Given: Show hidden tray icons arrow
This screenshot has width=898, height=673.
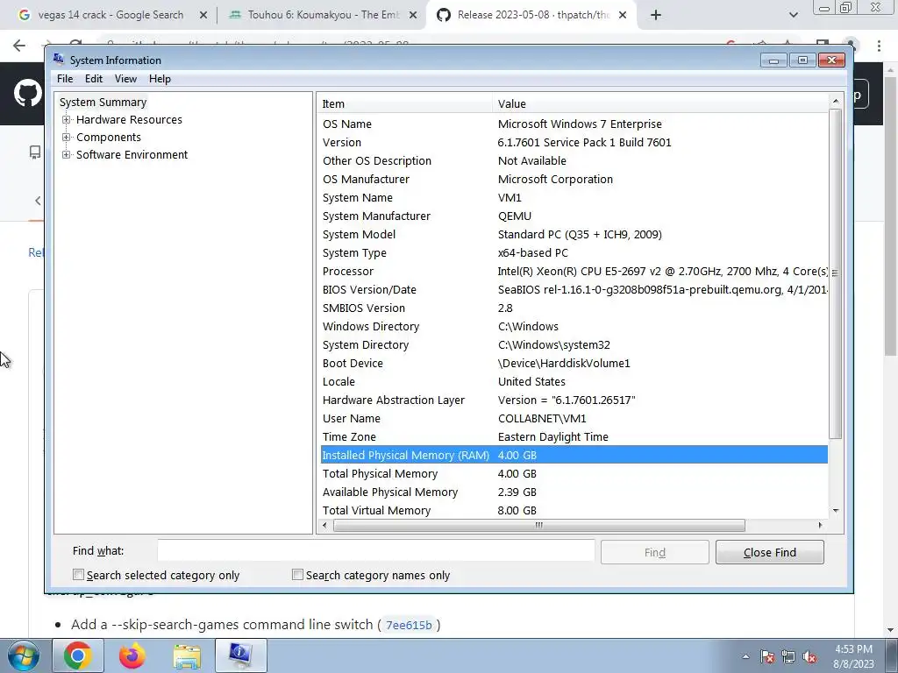Looking at the screenshot, I should point(745,656).
